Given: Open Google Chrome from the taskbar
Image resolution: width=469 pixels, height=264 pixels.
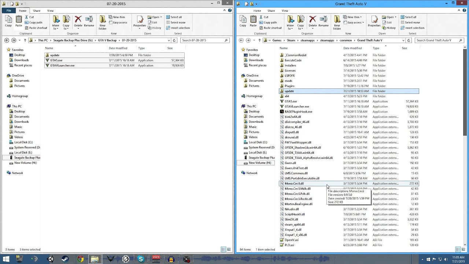Looking at the screenshot, I should pos(80,259).
